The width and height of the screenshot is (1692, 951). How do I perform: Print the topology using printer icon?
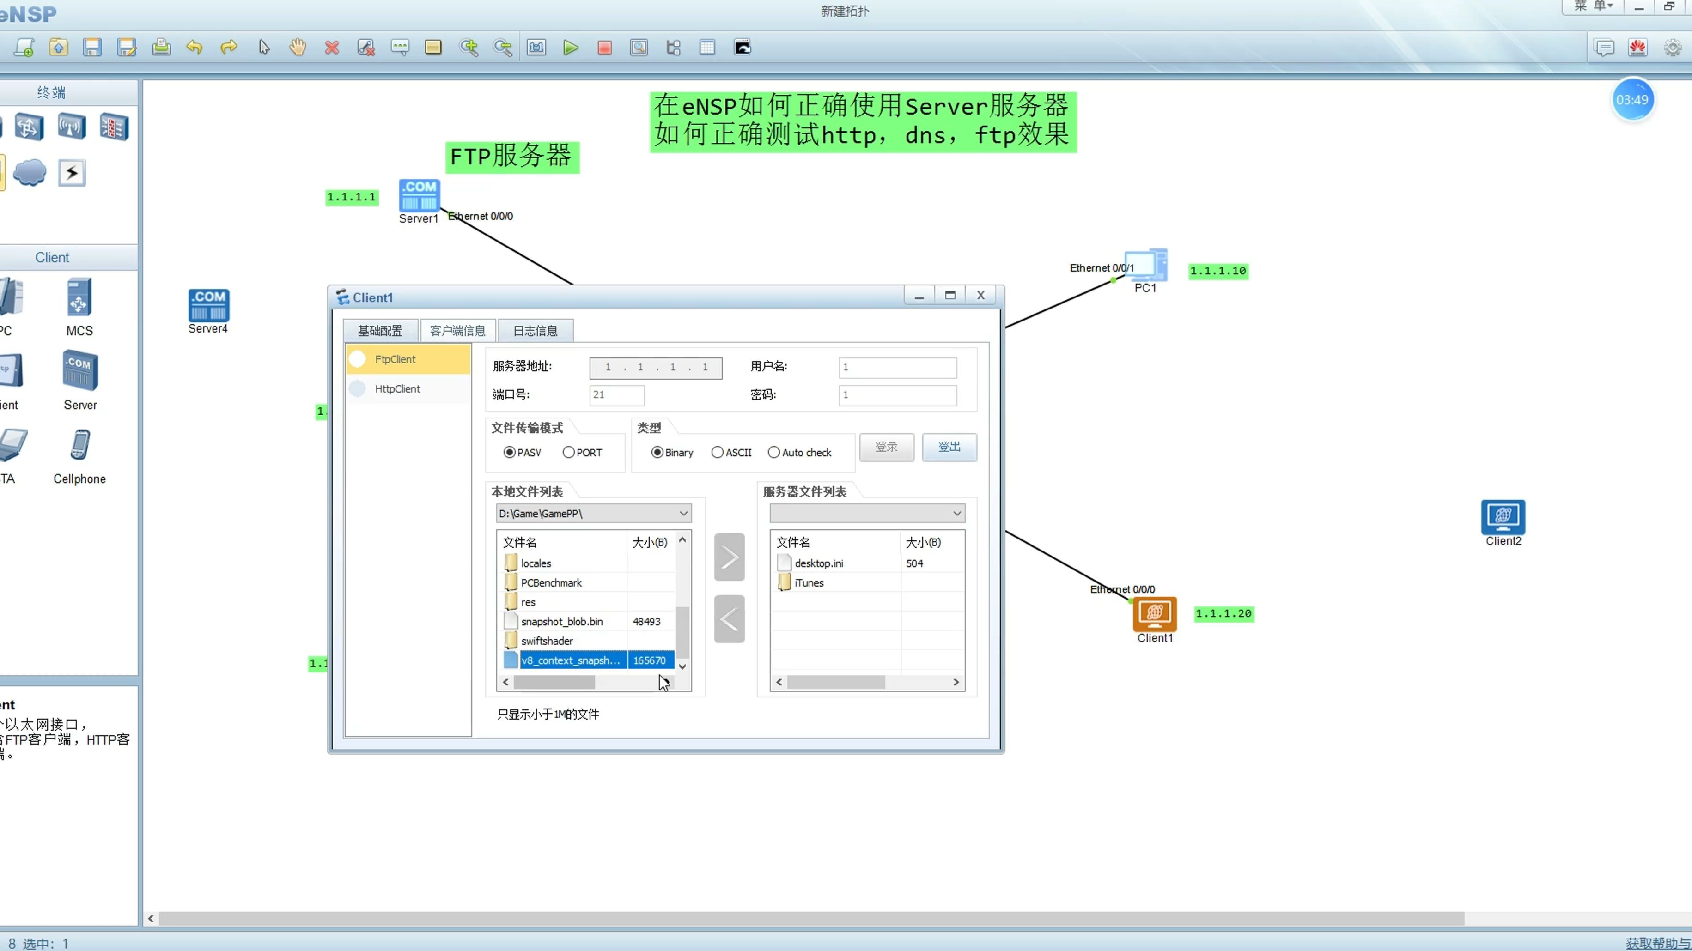click(161, 47)
